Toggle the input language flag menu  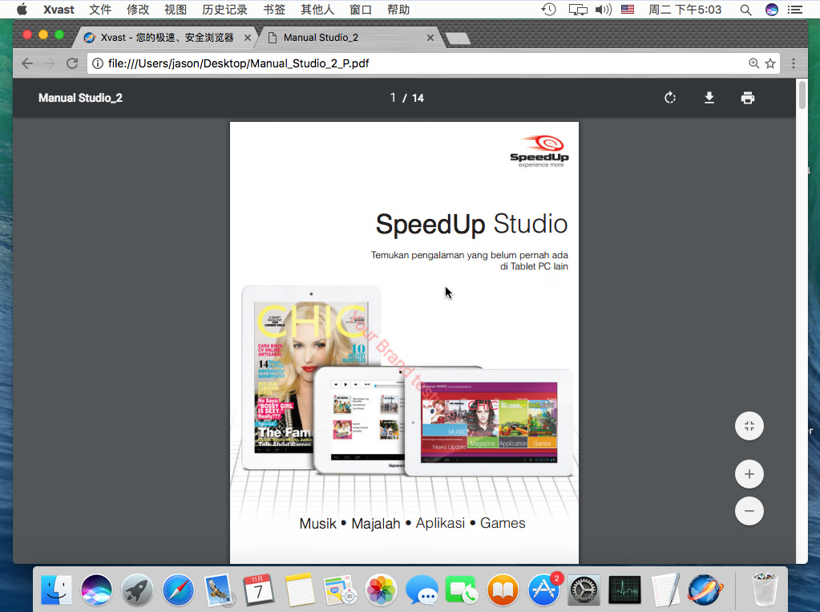[628, 10]
